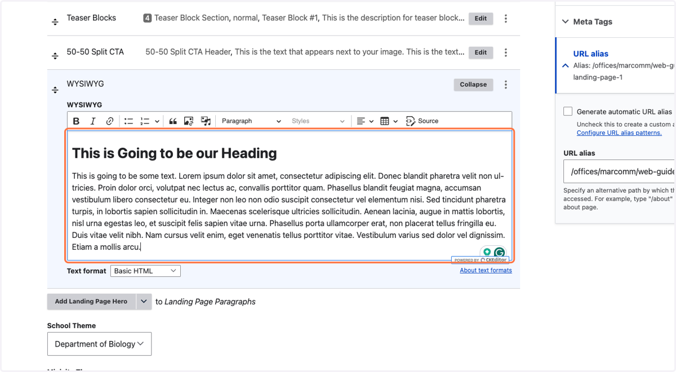Click the paragraph count badge on Teaser Blocks
This screenshot has width=676, height=372.
[148, 18]
